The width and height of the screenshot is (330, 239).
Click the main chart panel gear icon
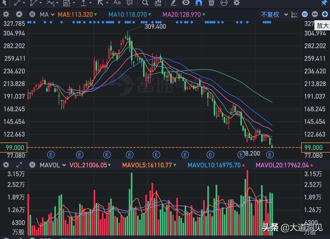tap(6, 14)
